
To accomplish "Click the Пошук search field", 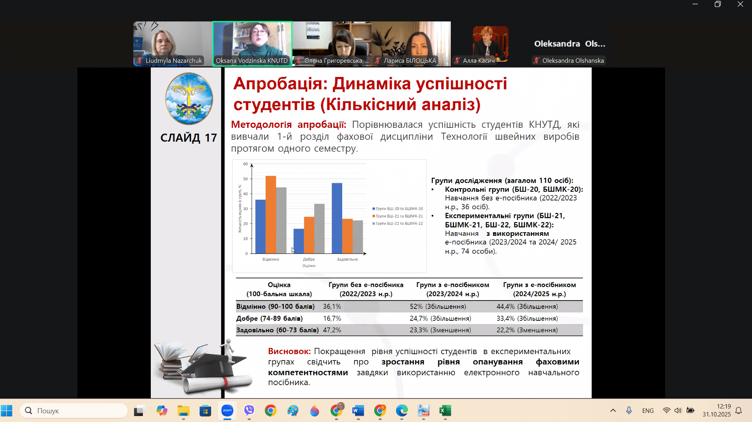I will (73, 410).
